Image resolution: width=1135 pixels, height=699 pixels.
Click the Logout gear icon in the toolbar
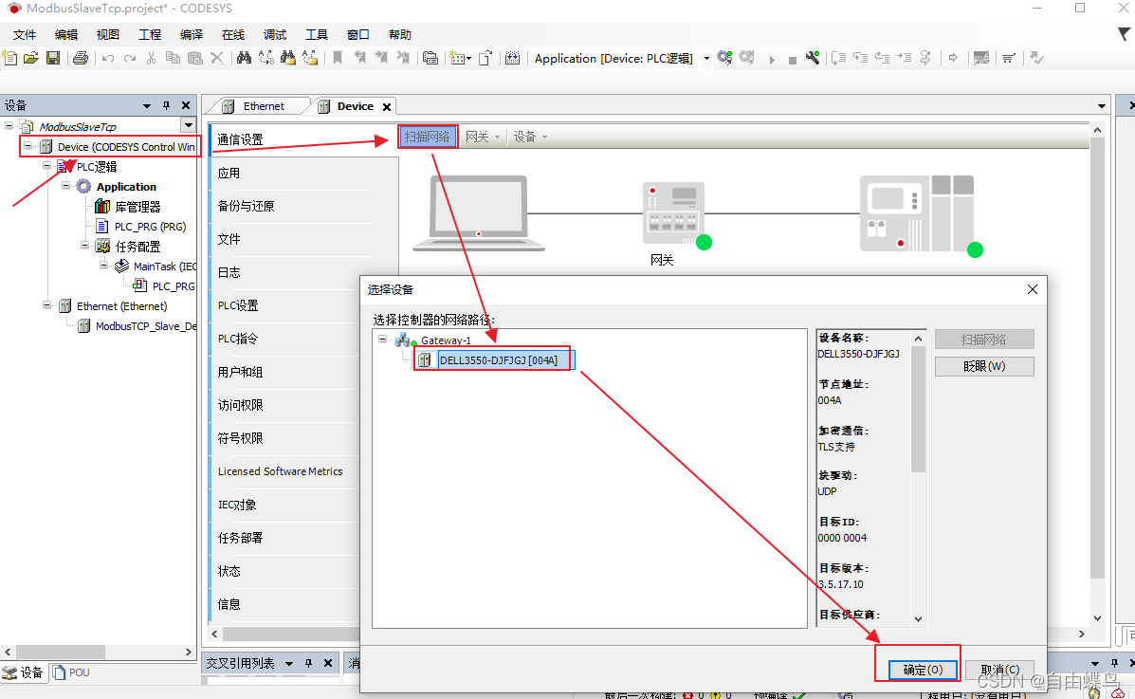[x=747, y=58]
